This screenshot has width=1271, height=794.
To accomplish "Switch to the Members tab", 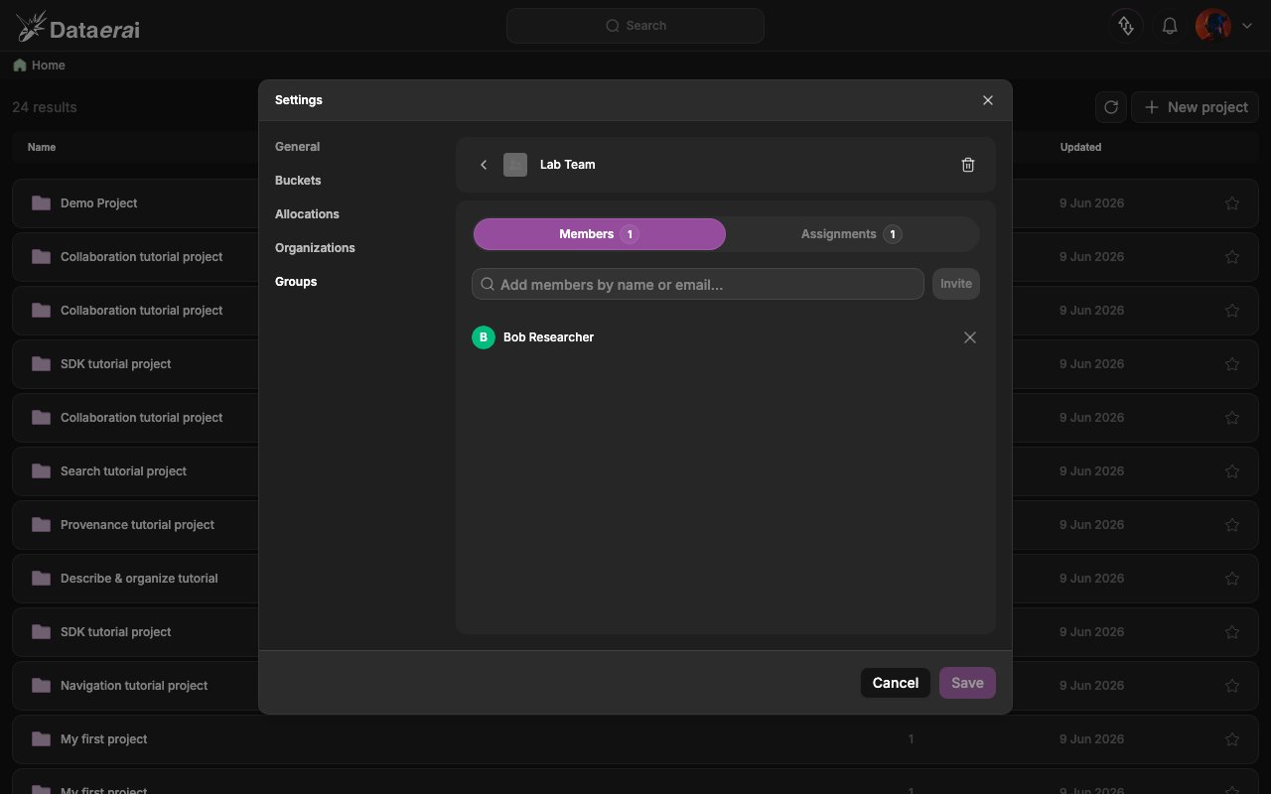I will [x=600, y=234].
